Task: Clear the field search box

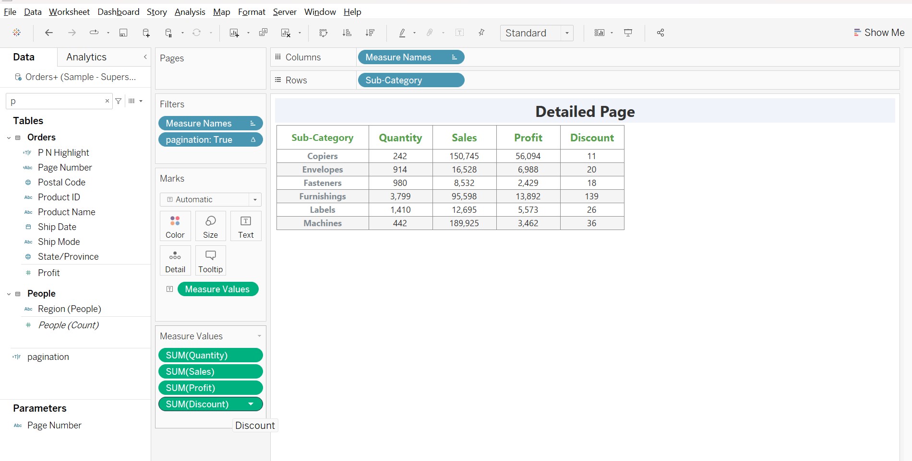Action: point(107,101)
